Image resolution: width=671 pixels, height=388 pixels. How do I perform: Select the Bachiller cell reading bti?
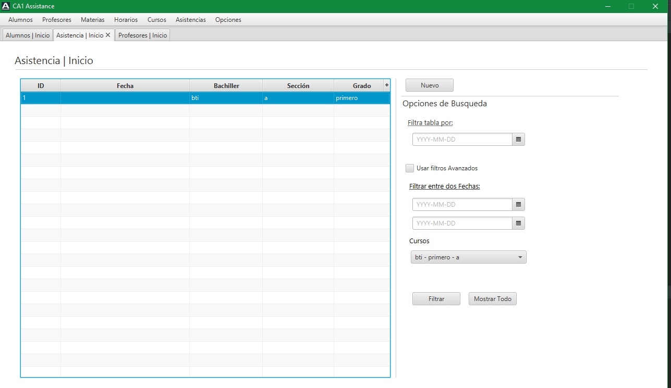pos(226,98)
